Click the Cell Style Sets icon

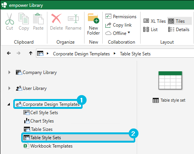(x=27, y=112)
